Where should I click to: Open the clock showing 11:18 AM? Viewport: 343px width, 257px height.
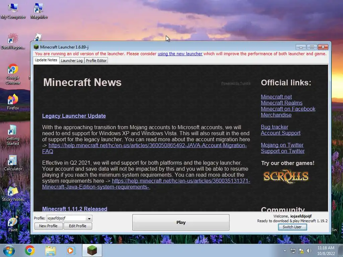pos(326,251)
